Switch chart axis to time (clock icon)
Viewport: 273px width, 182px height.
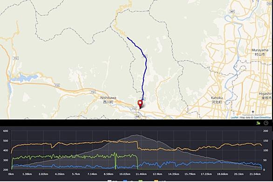pyautogui.click(x=266, y=123)
